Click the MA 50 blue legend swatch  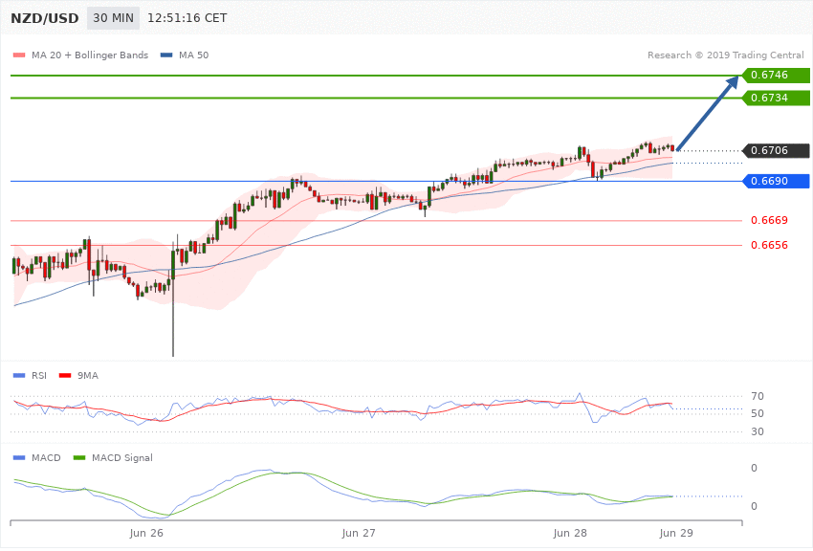(x=166, y=55)
